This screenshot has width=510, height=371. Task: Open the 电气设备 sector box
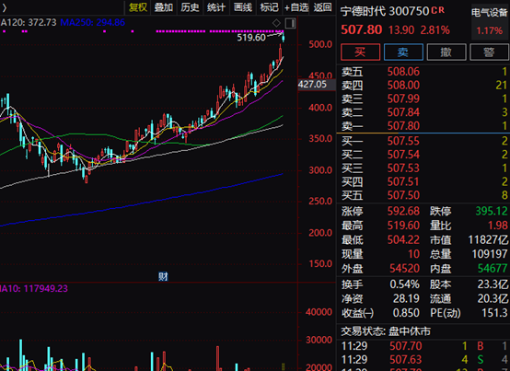490,22
